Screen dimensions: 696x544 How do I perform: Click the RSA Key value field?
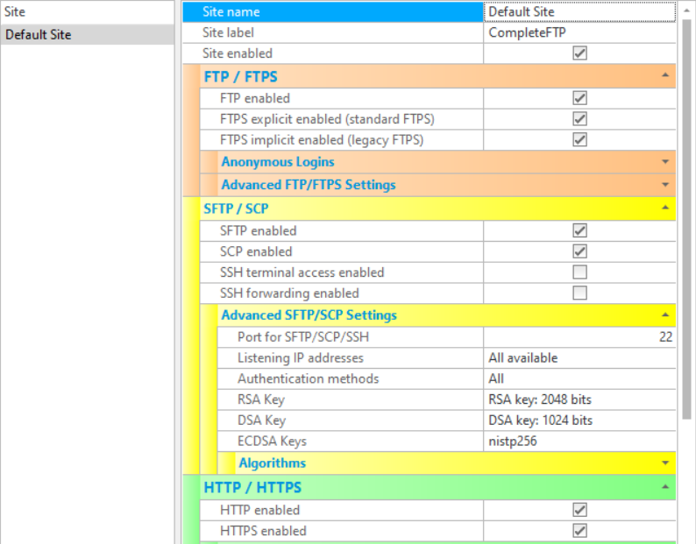click(x=579, y=399)
